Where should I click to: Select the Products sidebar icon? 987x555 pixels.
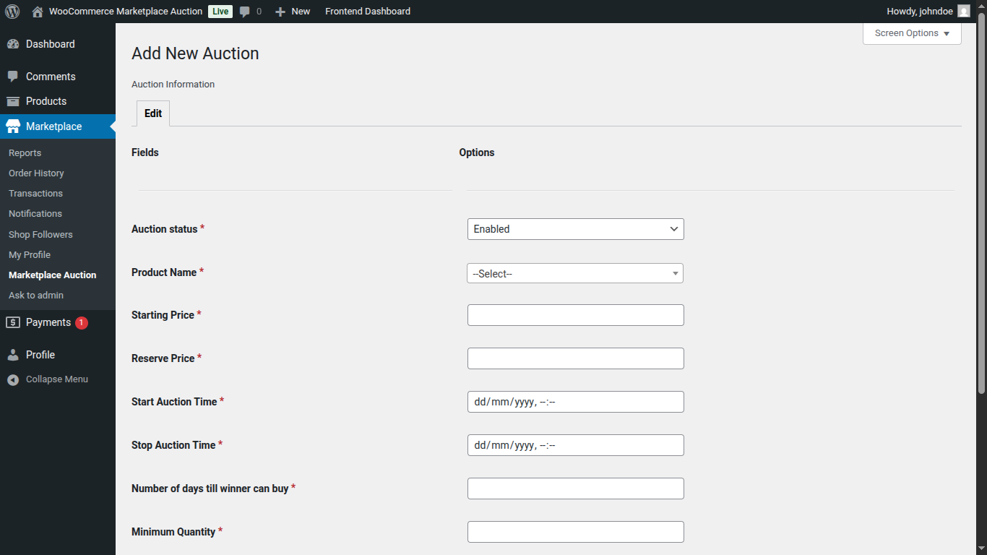coord(14,101)
